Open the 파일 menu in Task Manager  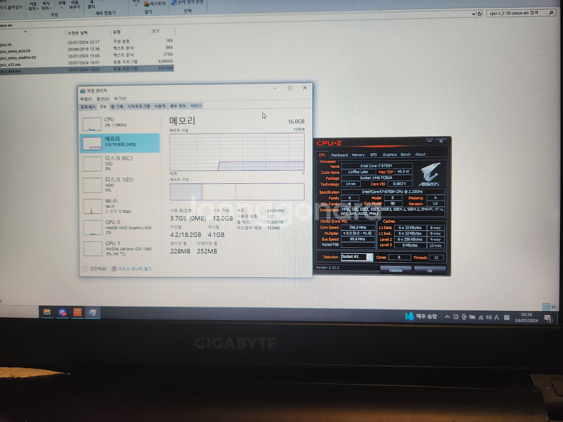tap(86, 99)
